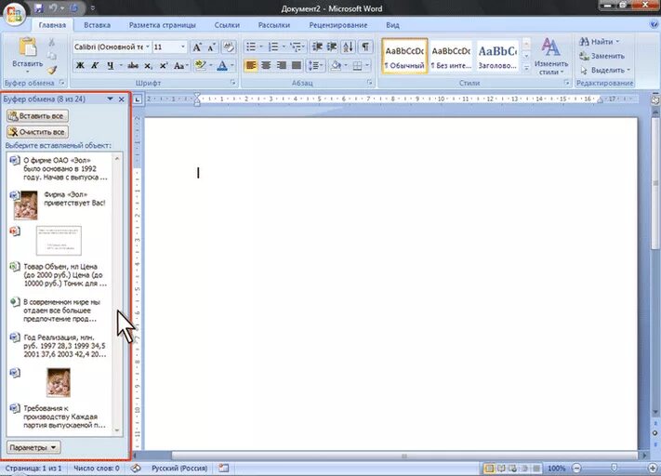Screen dimensions: 661x476
Task: Toggle strikethrough (abc) formatting
Action: coord(133,66)
